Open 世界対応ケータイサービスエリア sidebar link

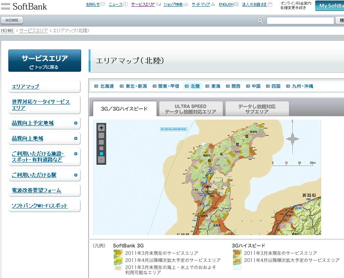(41, 105)
